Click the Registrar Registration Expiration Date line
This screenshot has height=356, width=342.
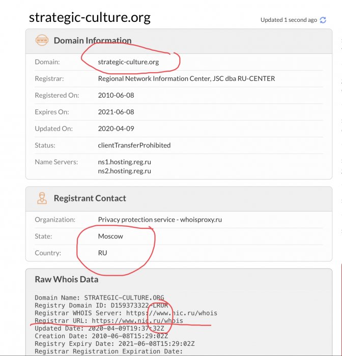click(109, 351)
